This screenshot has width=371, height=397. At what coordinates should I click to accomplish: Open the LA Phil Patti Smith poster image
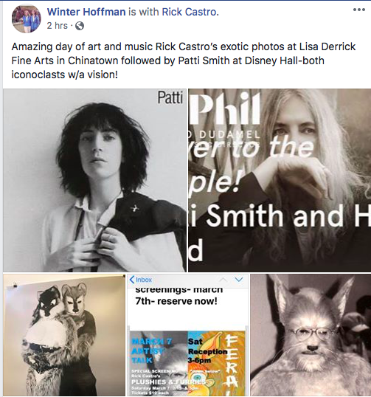[280, 180]
